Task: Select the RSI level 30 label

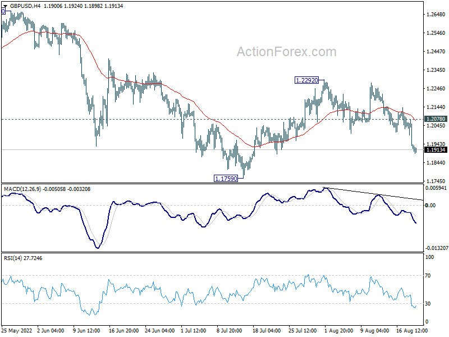Action: click(428, 304)
